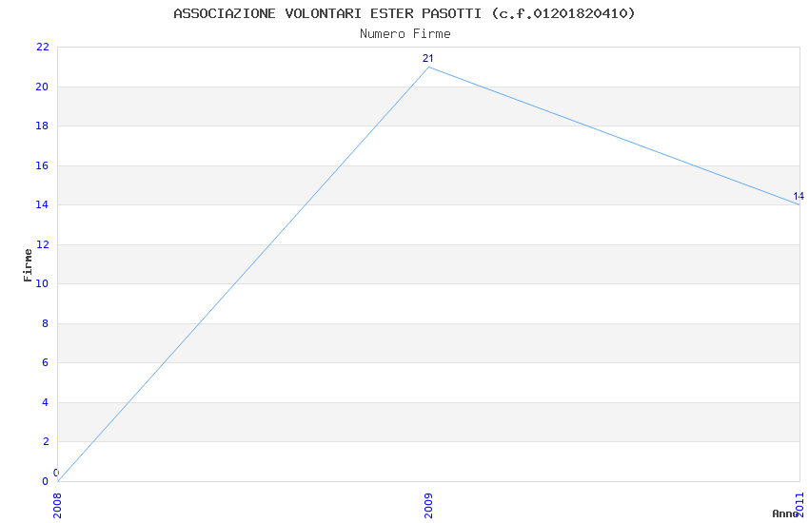Click the '2011' x-axis label
The image size is (809, 523).
click(x=799, y=505)
